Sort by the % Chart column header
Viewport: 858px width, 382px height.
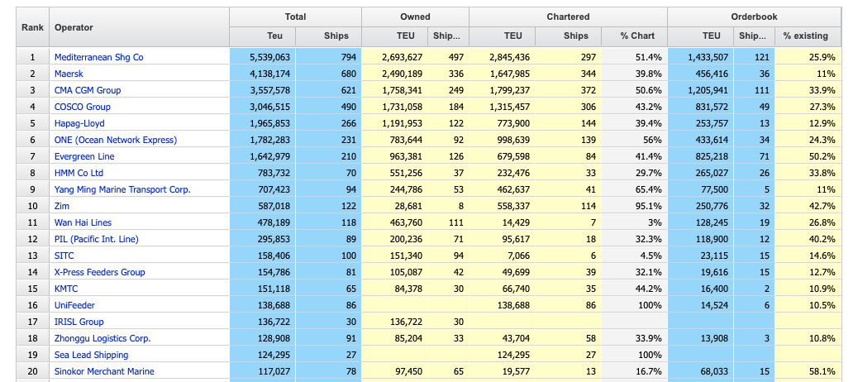click(x=634, y=36)
